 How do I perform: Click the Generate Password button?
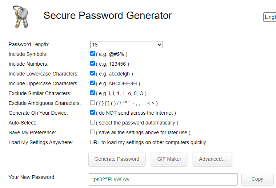pyautogui.click(x=117, y=159)
